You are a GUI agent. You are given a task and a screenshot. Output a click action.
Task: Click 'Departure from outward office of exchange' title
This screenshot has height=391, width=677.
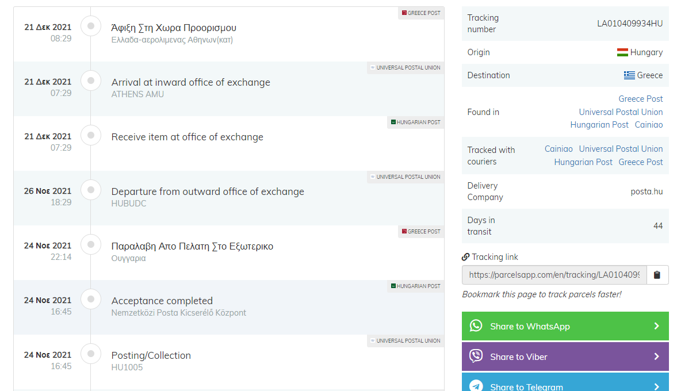point(208,191)
